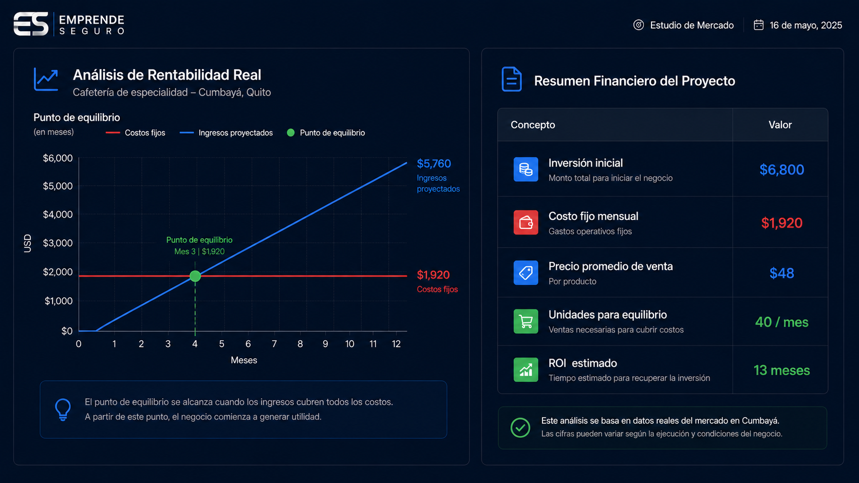Click the $3,000 y-axis label
Viewport: 859px width, 483px height.
[58, 243]
